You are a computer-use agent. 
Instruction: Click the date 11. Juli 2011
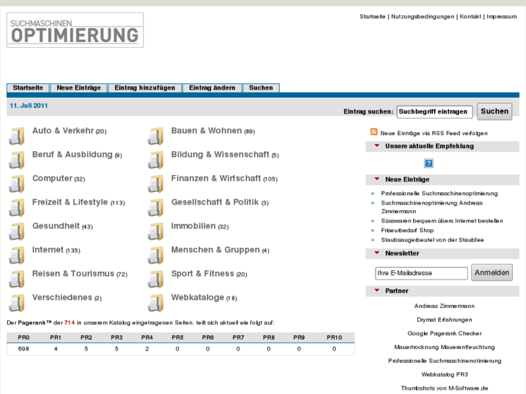[x=29, y=106]
